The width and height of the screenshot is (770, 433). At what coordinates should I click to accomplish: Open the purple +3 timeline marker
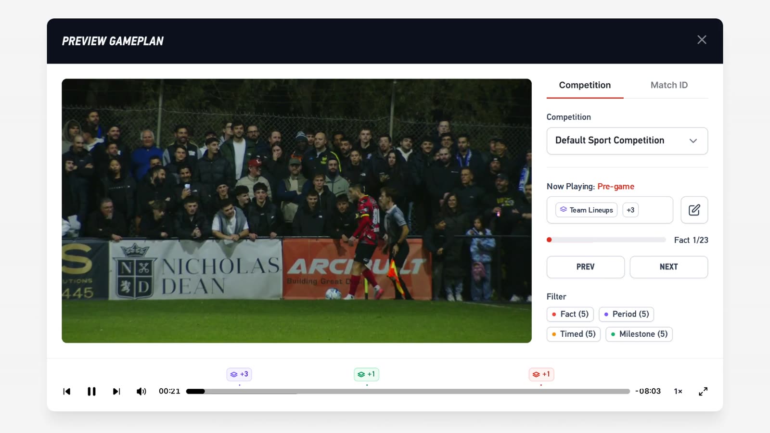tap(239, 374)
